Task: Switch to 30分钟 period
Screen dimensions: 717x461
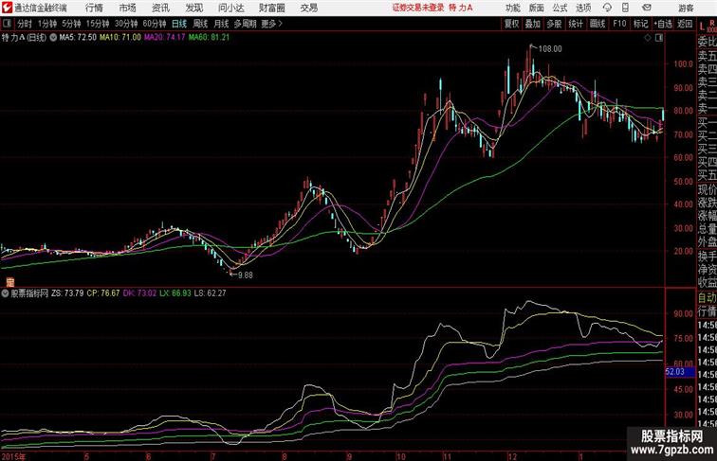Action: click(126, 24)
